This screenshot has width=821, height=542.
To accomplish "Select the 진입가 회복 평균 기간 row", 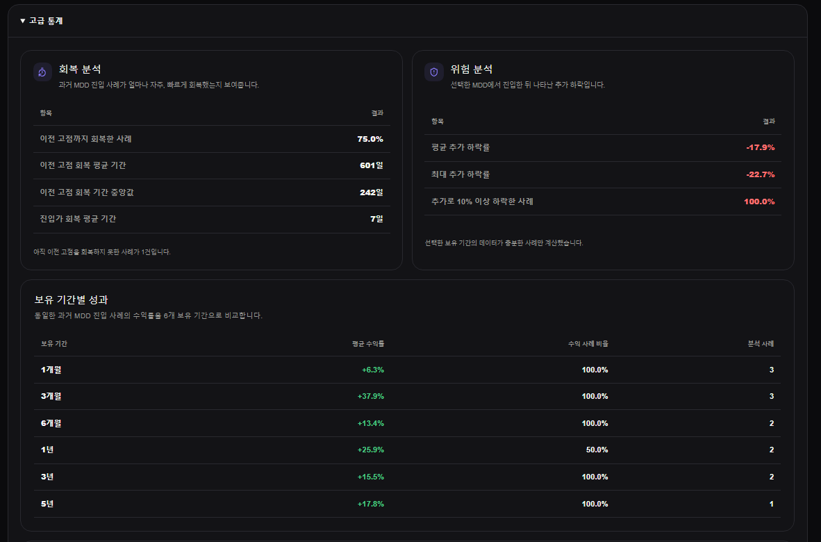I will click(x=212, y=219).
